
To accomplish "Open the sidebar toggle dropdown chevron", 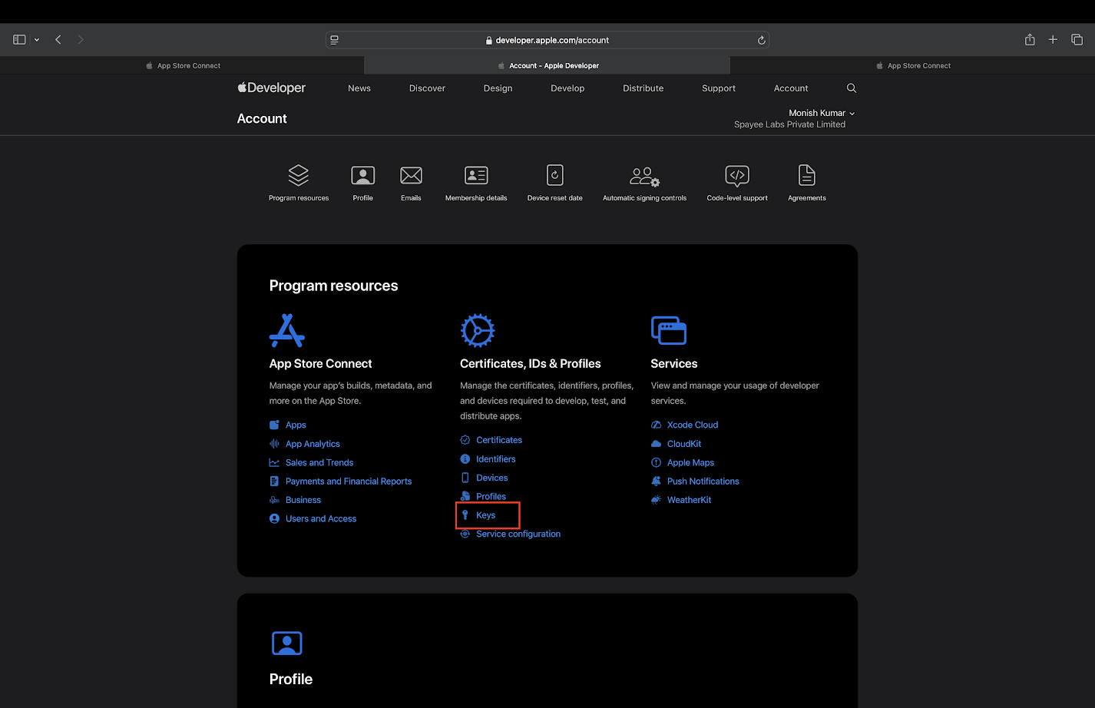I will [37, 40].
